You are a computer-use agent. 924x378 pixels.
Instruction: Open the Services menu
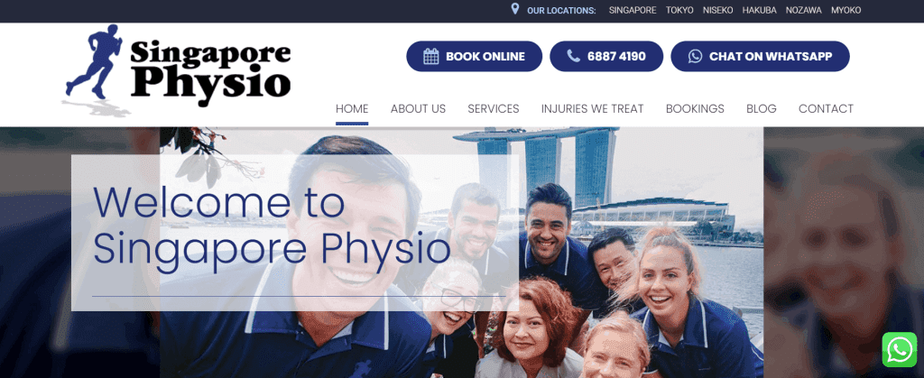(x=494, y=109)
